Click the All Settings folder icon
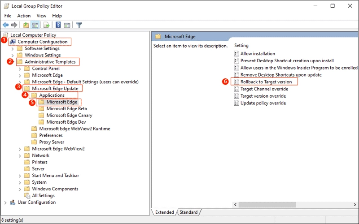Image resolution: width=359 pixels, height=224 pixels. tap(27, 196)
